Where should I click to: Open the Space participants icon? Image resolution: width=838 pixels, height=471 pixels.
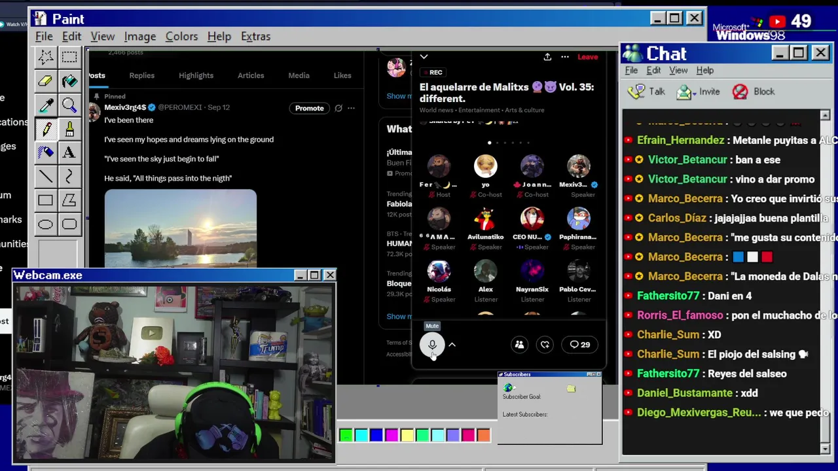tap(519, 345)
